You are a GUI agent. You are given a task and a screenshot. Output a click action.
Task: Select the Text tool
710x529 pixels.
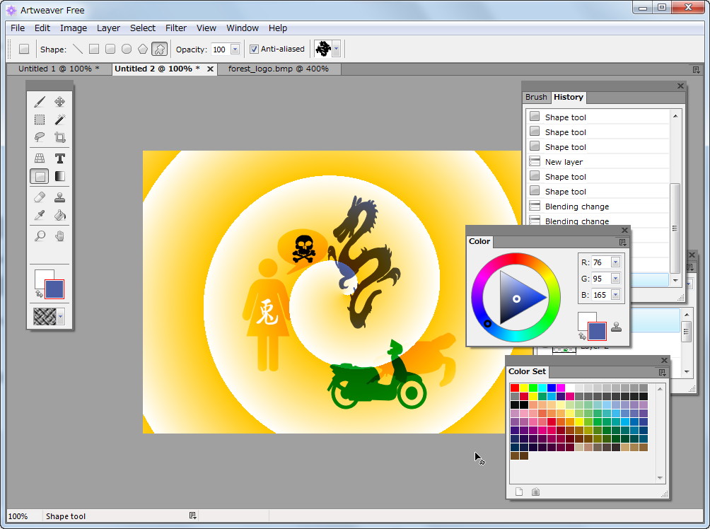60,158
